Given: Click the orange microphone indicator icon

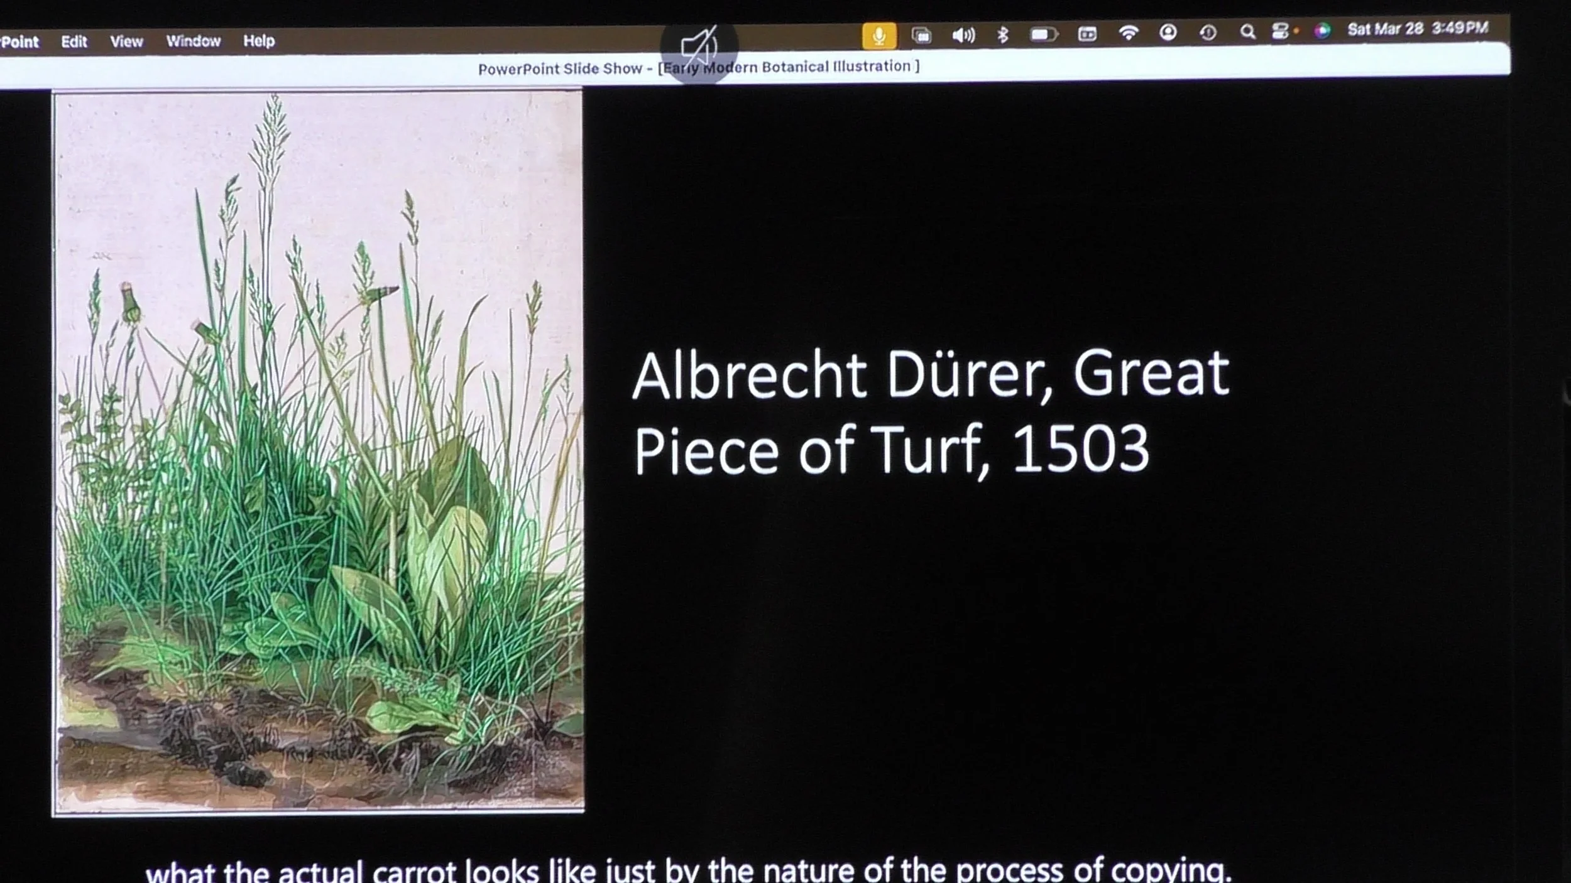Looking at the screenshot, I should (x=879, y=36).
